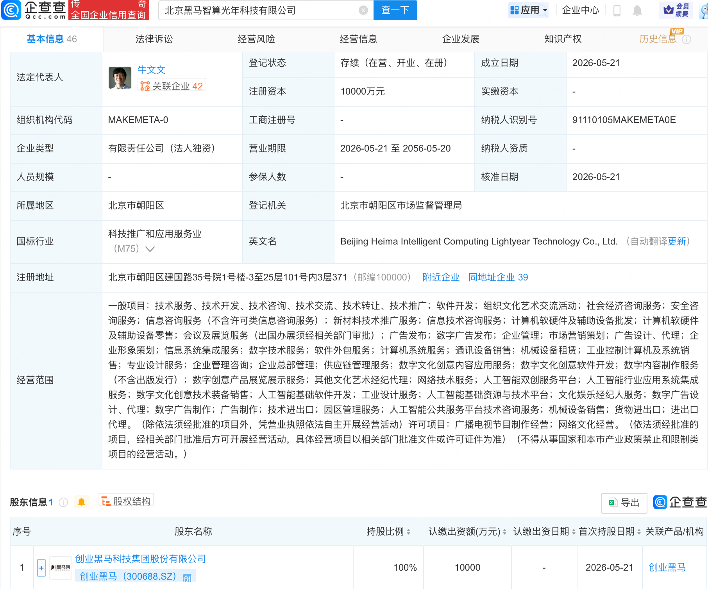Open the 经营信息 tab
This screenshot has width=708, height=589.
358,39
